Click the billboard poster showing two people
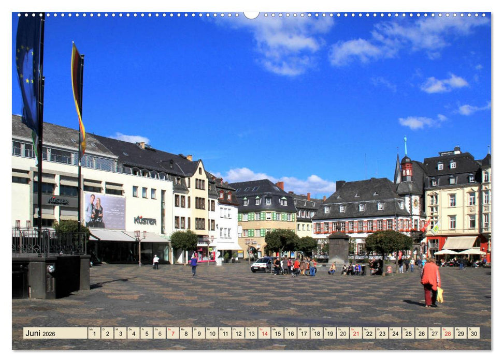Viewport: 503px width, 362px height. tap(105, 211)
